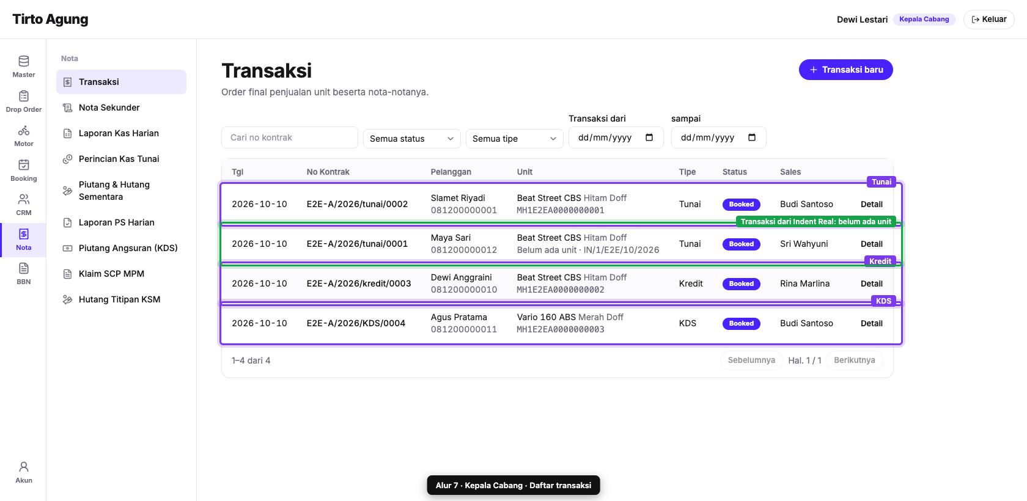Open the BBN document icon
Image resolution: width=1027 pixels, height=501 pixels.
click(24, 268)
